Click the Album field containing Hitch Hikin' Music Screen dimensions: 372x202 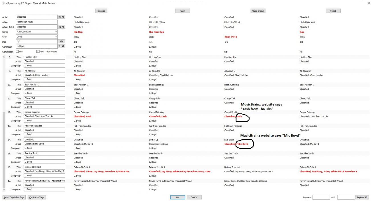click(x=37, y=22)
